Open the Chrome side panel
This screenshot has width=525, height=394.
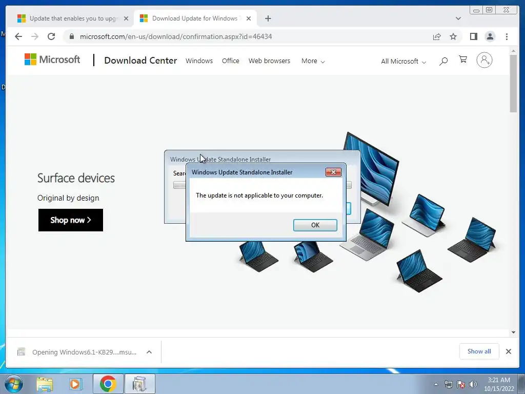tap(473, 36)
